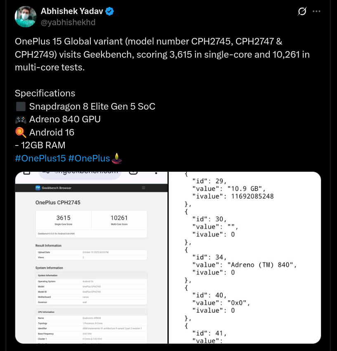337x351 pixels.
Task: Click the lollipop emoji before Android 16
Action: 21,132
